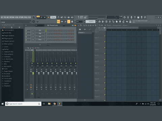This screenshot has height=121, width=162.
Task: Click next-pattern arrow beside pattern selector
Action: coord(97,22)
